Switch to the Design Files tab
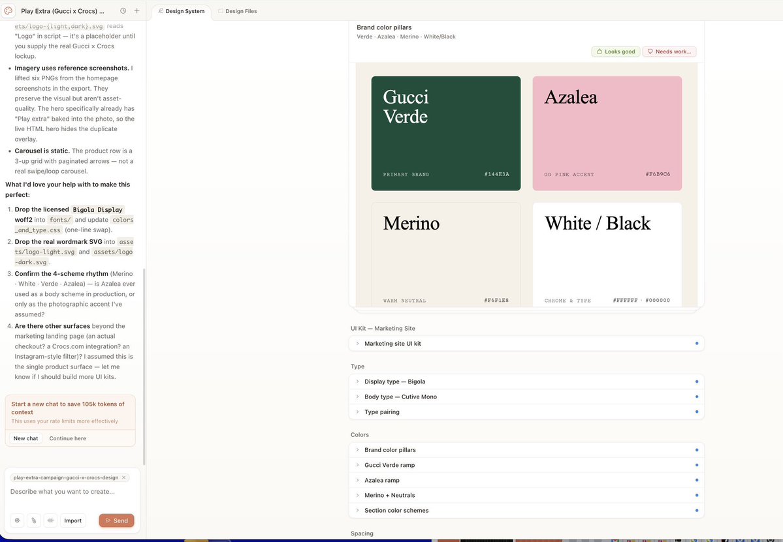This screenshot has height=542, width=783. click(x=238, y=11)
